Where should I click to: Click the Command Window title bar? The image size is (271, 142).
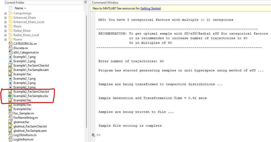click(105, 3)
